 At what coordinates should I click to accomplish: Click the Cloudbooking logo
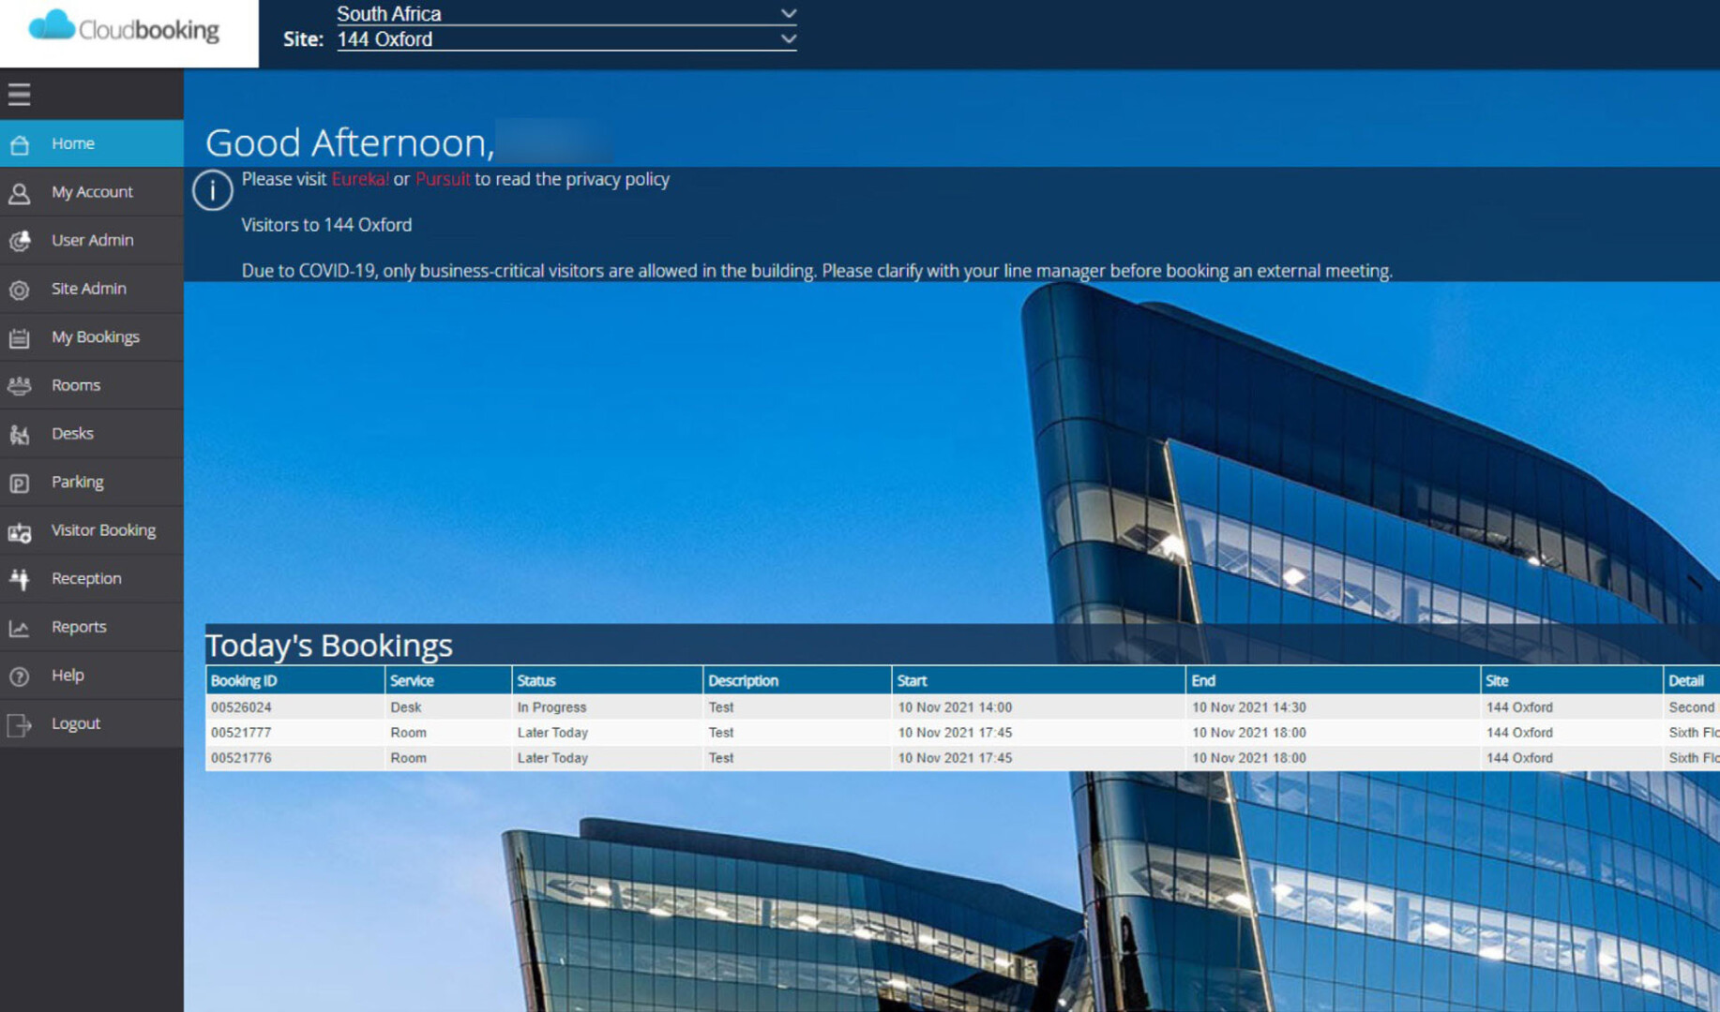(x=125, y=29)
